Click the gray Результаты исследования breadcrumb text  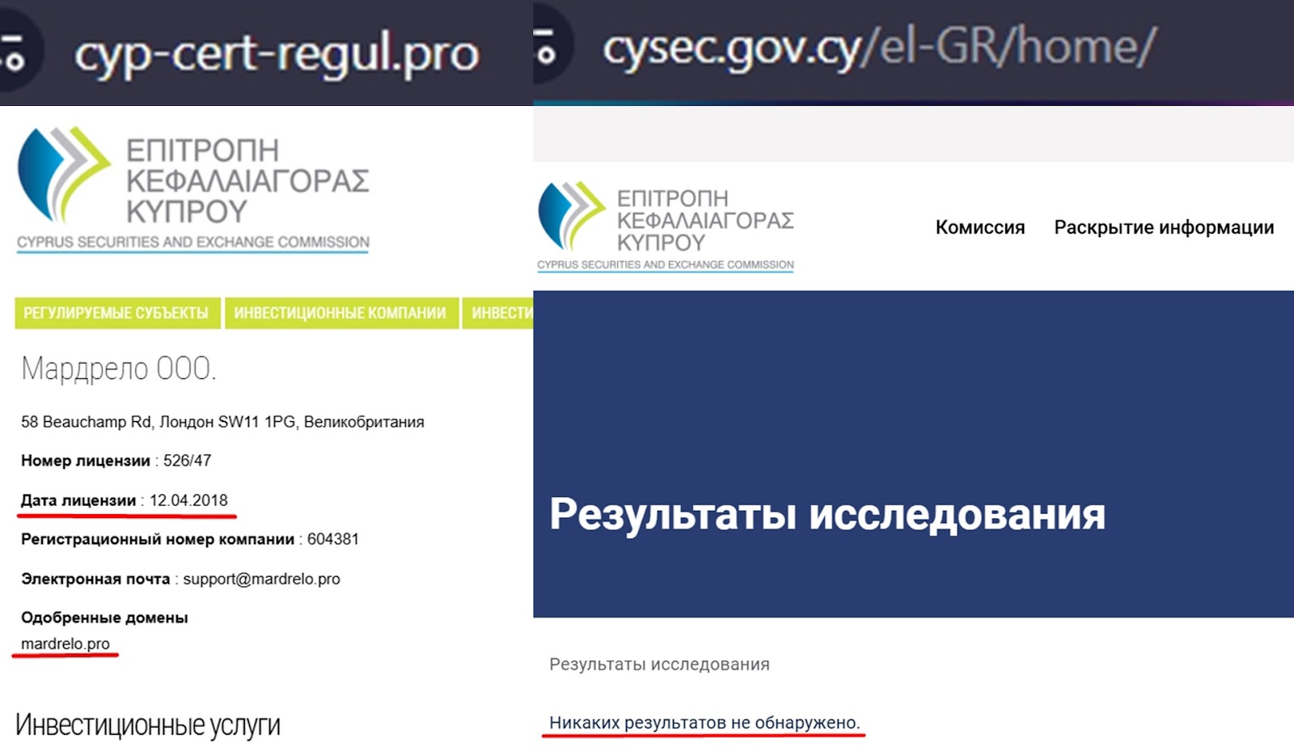point(659,664)
